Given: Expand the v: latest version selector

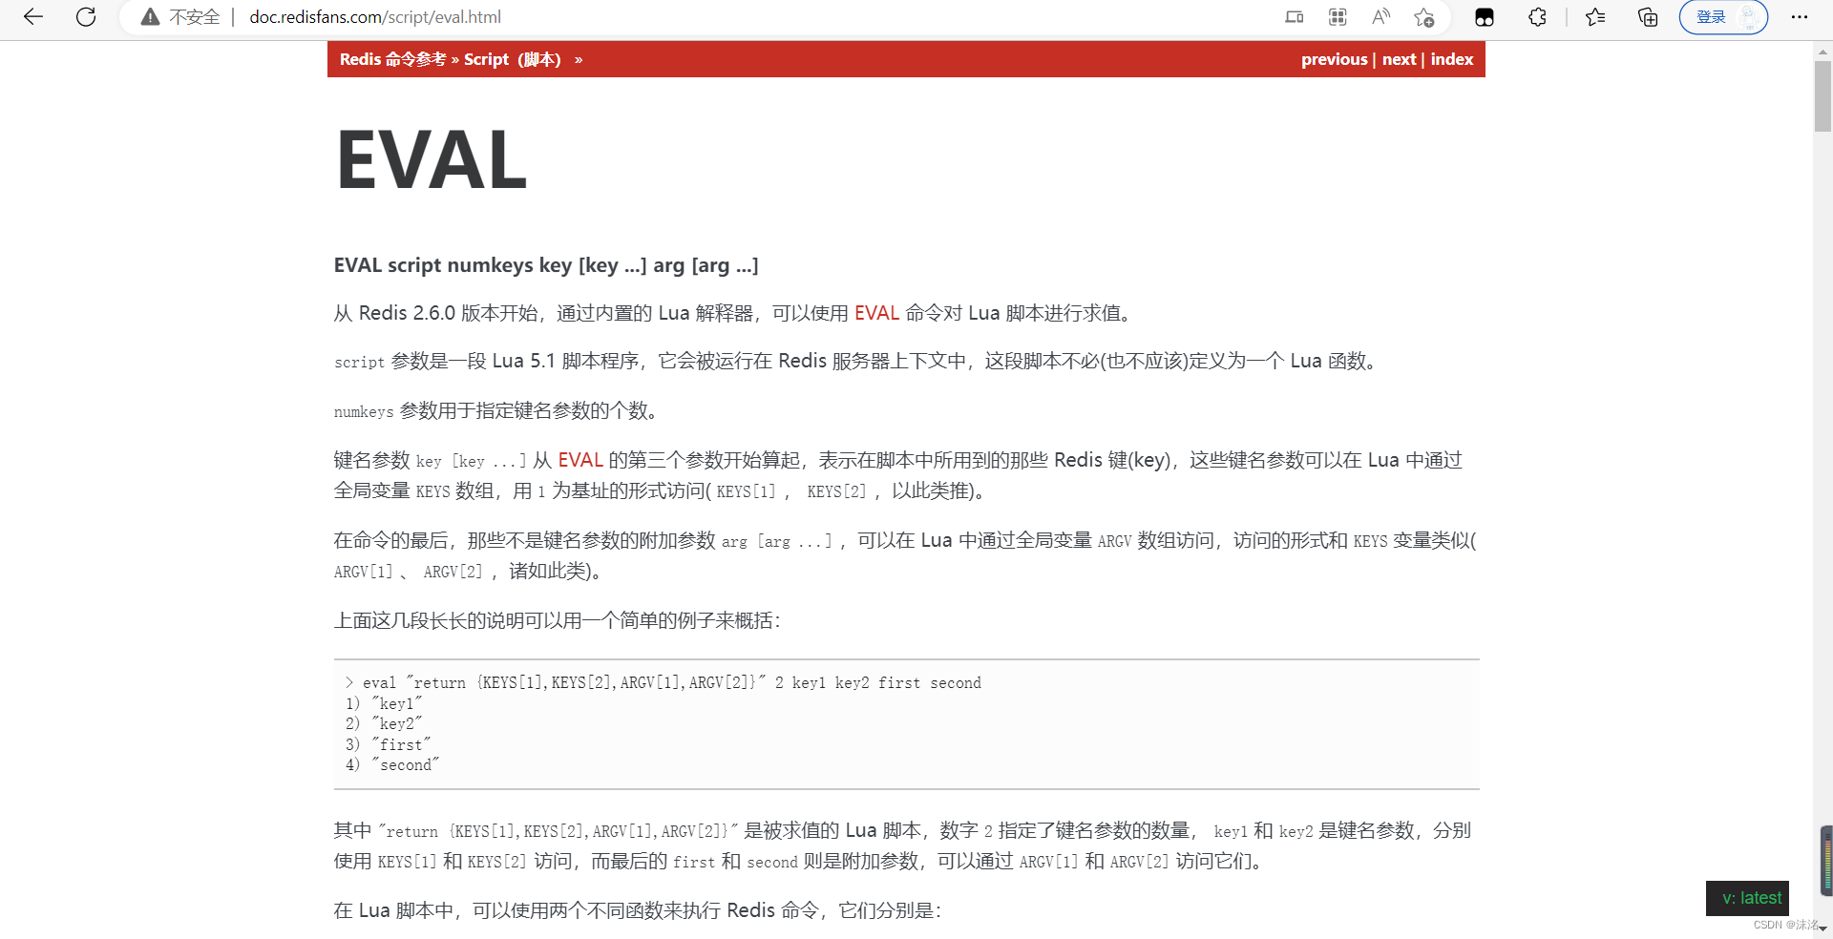Looking at the screenshot, I should (x=1746, y=897).
